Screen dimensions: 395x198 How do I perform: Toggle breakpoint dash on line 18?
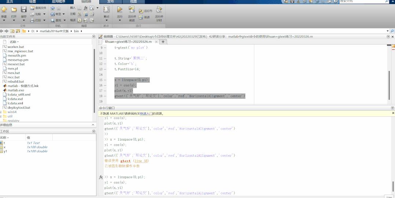(105, 96)
